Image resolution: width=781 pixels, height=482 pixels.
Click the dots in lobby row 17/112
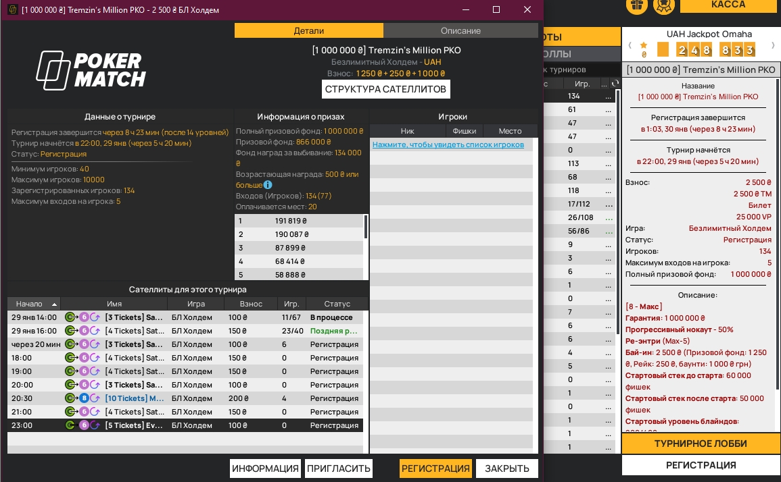pyautogui.click(x=609, y=205)
